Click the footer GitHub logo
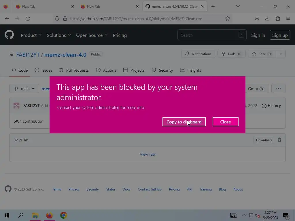The height and width of the screenshot is (221, 295). (x=8, y=189)
